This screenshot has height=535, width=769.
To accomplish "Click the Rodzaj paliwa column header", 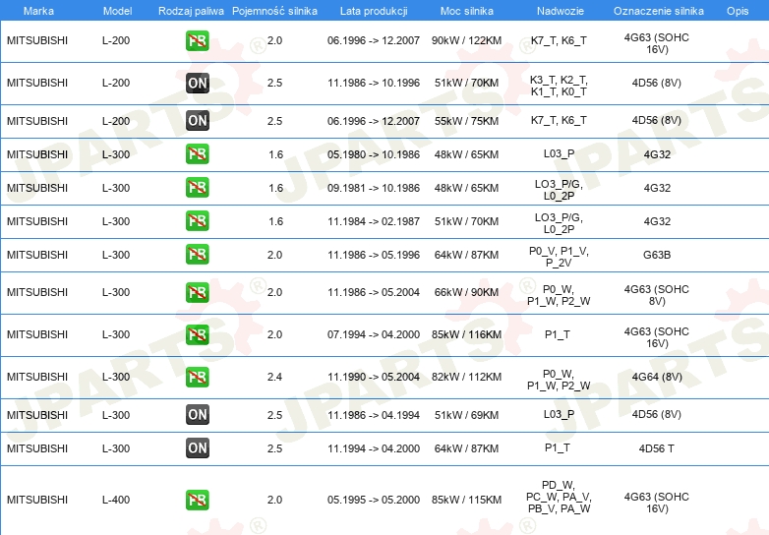I will [191, 11].
